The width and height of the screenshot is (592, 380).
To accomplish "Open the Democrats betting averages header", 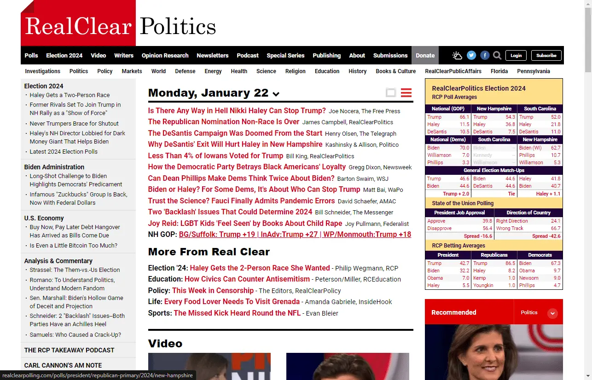I will 540,255.
